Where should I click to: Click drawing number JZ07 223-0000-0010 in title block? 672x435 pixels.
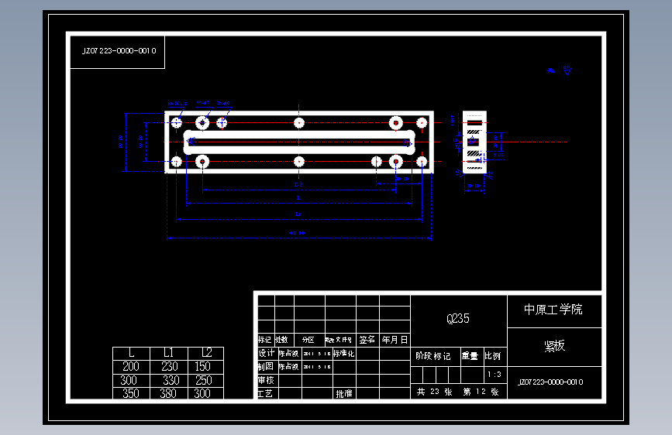click(x=551, y=382)
